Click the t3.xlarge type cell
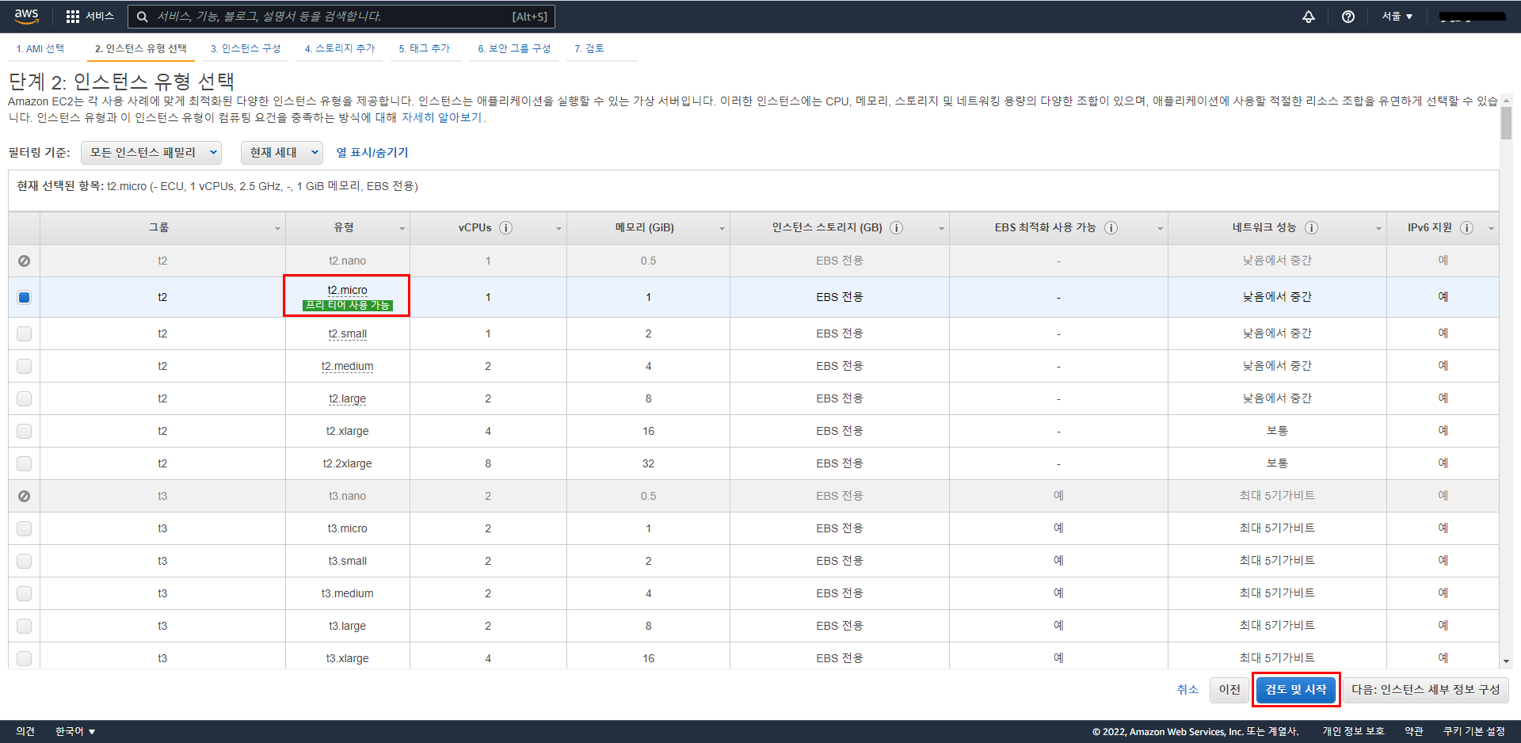The width and height of the screenshot is (1521, 743). coord(347,658)
